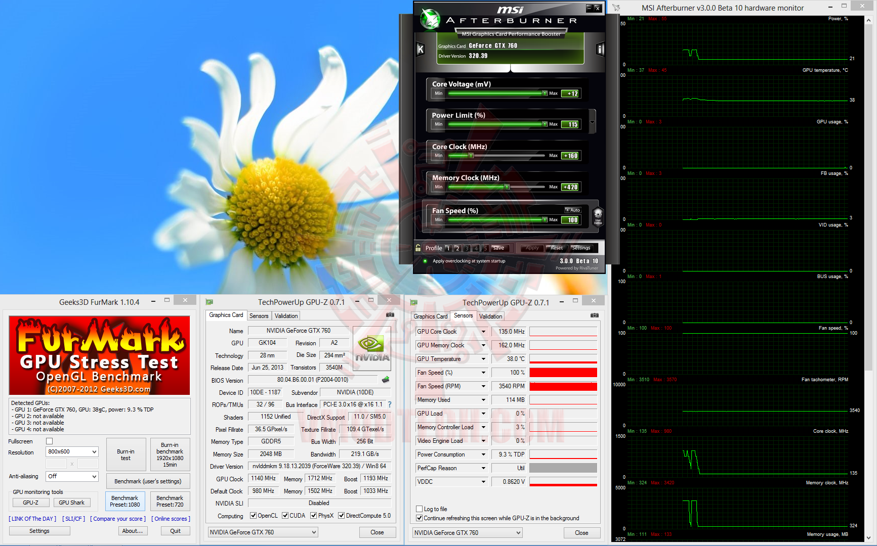Image resolution: width=877 pixels, height=546 pixels.
Task: Uncheck the CUDA computing checkbox
Action: [285, 516]
